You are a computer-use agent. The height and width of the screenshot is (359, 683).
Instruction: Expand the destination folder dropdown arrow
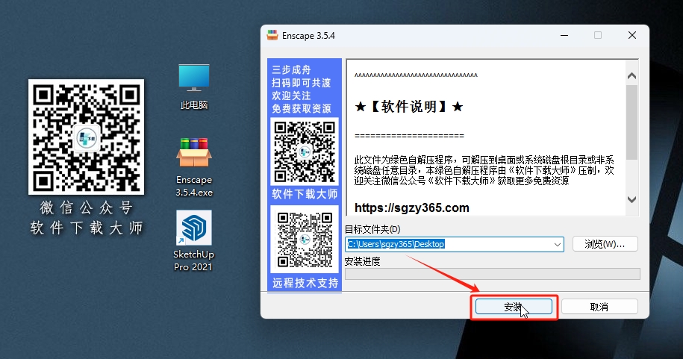click(x=557, y=244)
